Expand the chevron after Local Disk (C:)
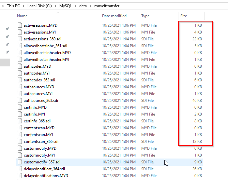The width and height of the screenshot is (228, 180). click(x=55, y=6)
